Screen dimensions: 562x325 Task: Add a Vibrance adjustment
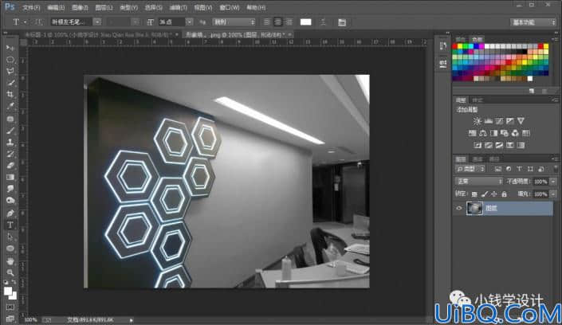coord(521,121)
